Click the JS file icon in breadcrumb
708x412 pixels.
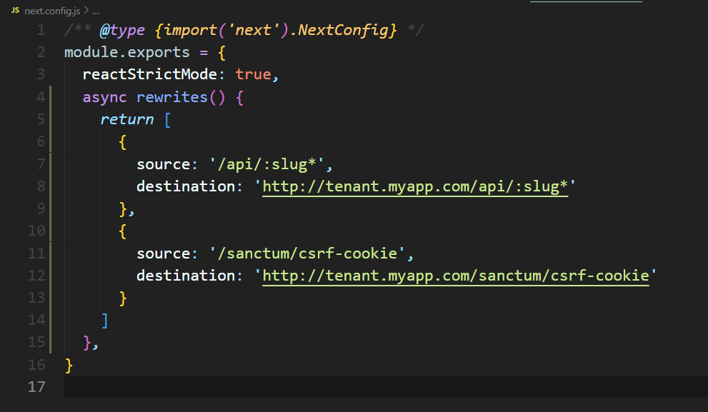(15, 10)
